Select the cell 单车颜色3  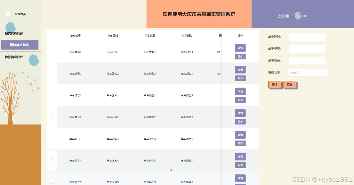pos(187,139)
